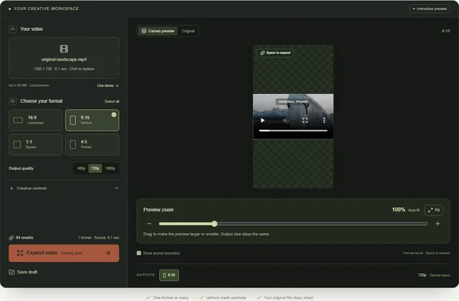
Task: Click Space to expand label on canvas
Action: pyautogui.click(x=275, y=53)
